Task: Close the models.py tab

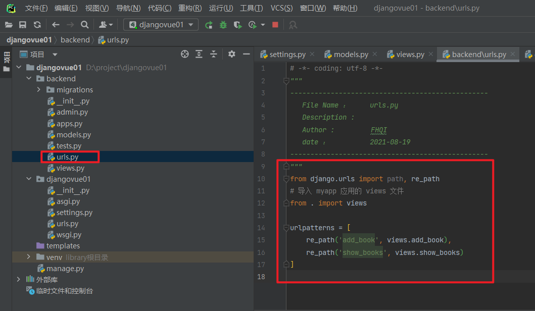Action: point(375,54)
